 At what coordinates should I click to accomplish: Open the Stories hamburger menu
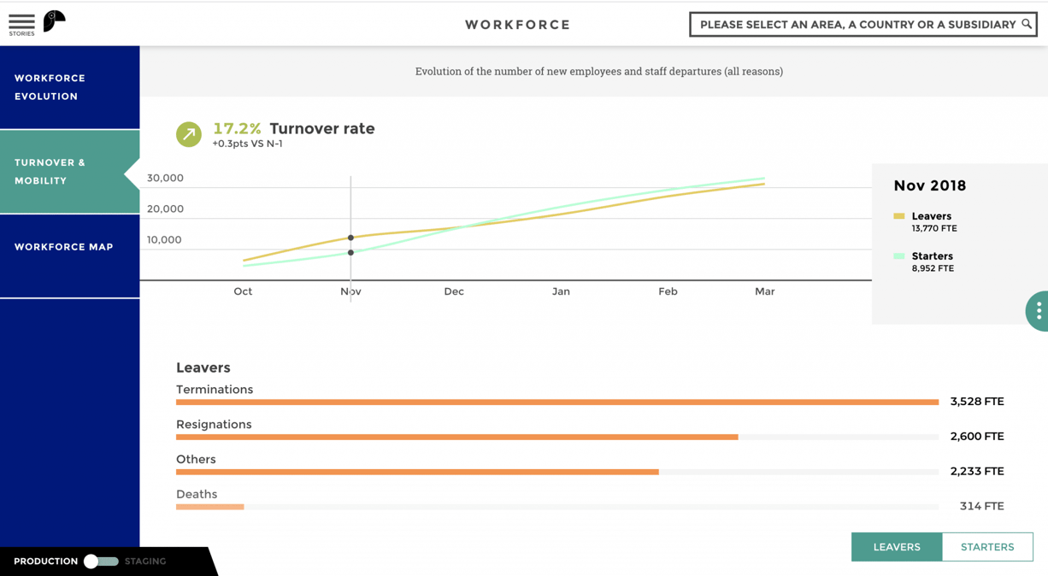[x=21, y=23]
